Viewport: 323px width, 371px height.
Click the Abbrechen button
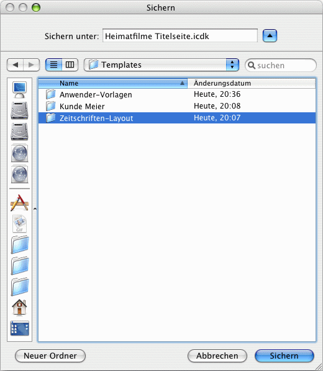217,355
